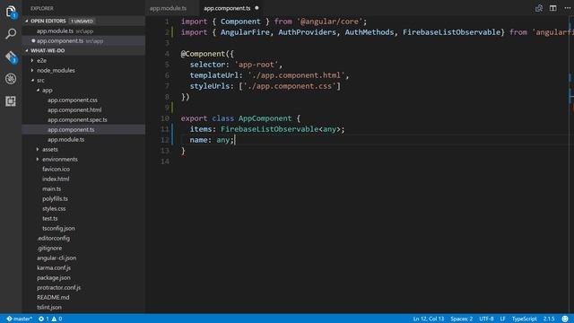
Task: Click the 'app-root' selector string
Action: (257, 65)
